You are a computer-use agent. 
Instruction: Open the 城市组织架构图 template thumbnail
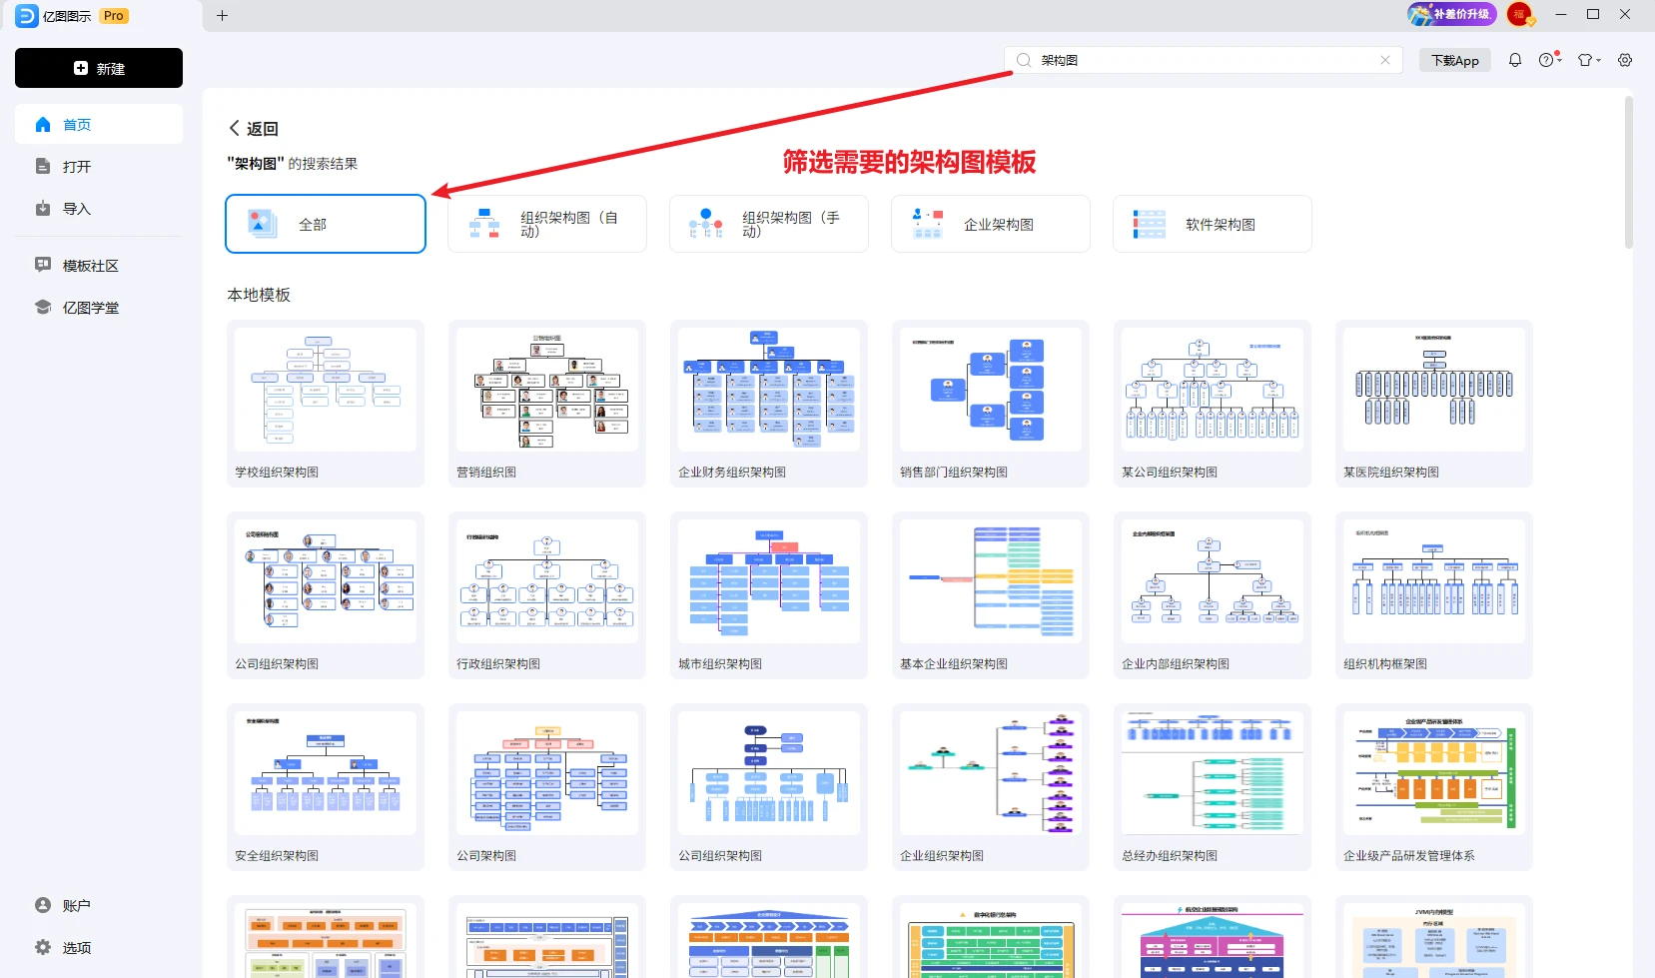pos(769,581)
